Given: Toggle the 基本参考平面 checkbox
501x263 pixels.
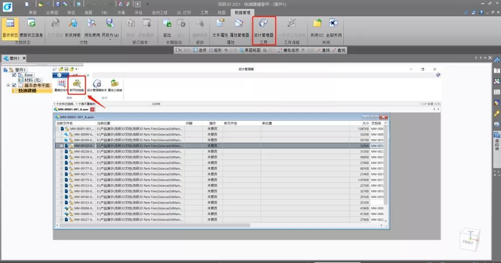Looking at the screenshot, I should [x=14, y=85].
